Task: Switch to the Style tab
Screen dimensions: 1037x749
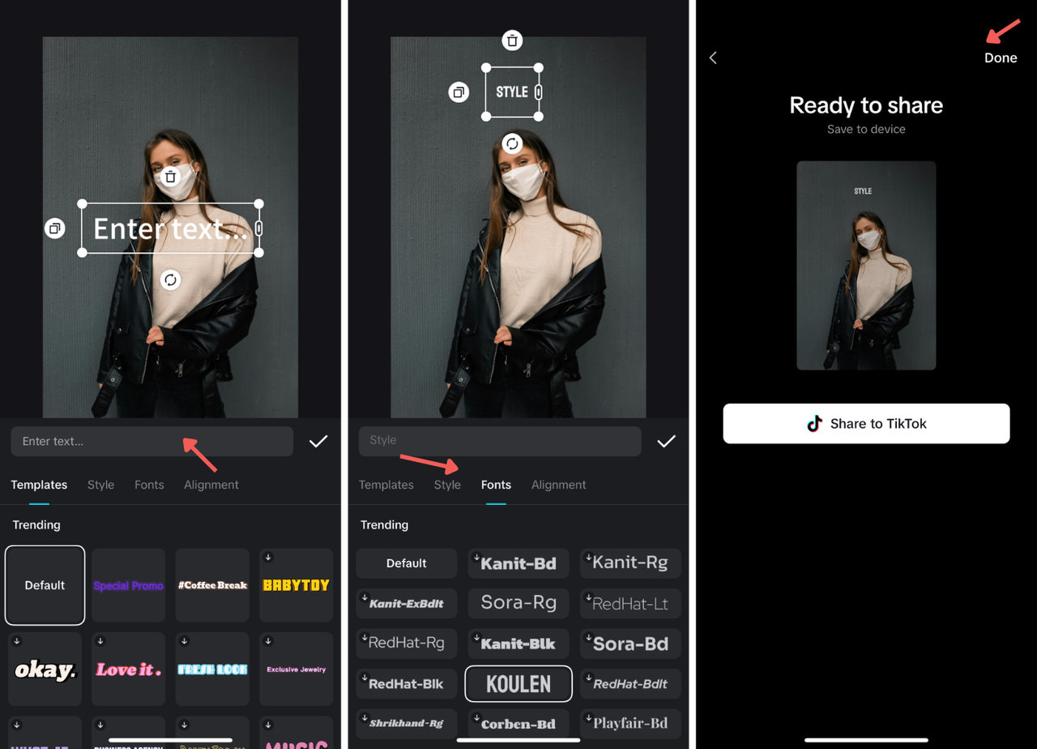Action: [x=100, y=484]
